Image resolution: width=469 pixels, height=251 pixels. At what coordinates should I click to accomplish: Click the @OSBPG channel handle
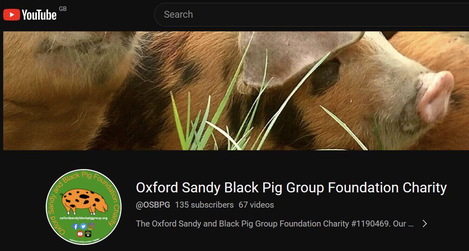pyautogui.click(x=153, y=205)
